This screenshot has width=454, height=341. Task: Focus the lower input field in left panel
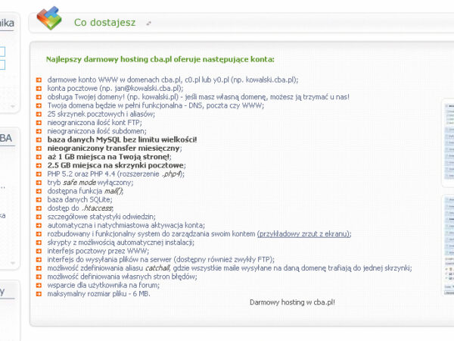click(x=2, y=65)
